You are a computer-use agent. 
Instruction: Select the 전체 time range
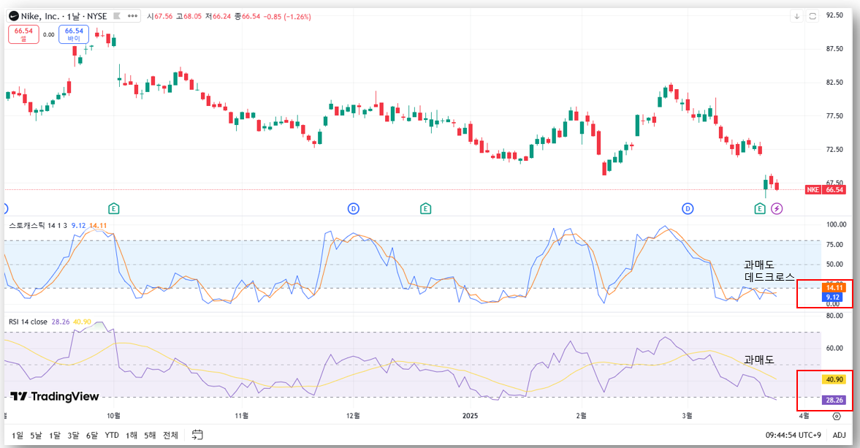pos(170,435)
